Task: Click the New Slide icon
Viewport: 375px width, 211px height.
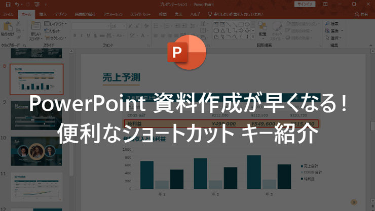Action: [35, 26]
